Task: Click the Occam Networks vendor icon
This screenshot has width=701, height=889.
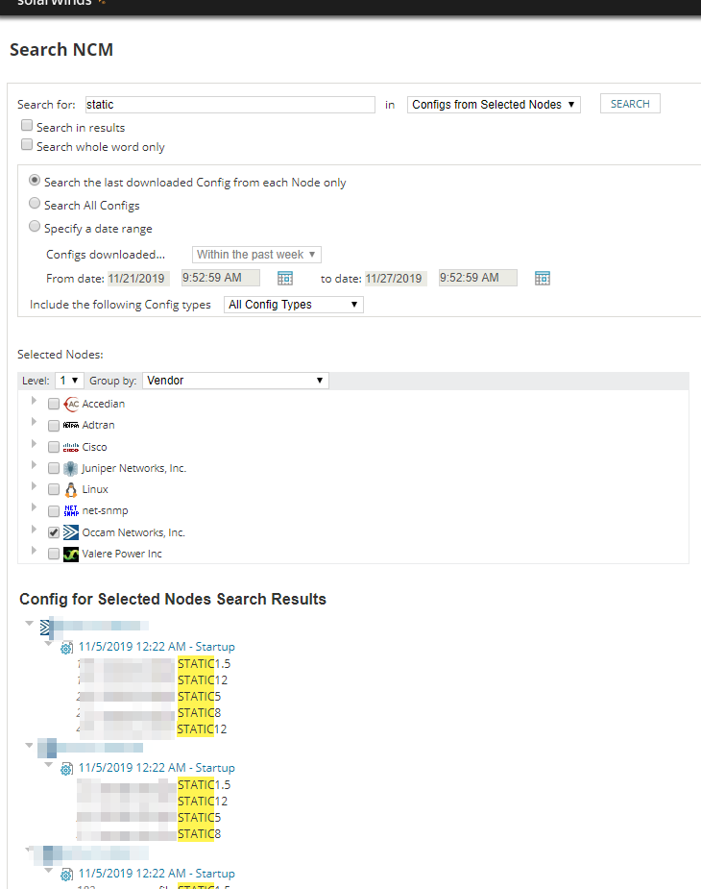Action: (x=71, y=532)
